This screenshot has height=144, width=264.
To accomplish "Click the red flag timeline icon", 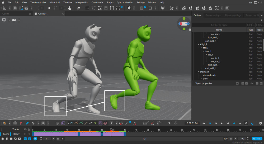I will pyautogui.click(x=21, y=123).
